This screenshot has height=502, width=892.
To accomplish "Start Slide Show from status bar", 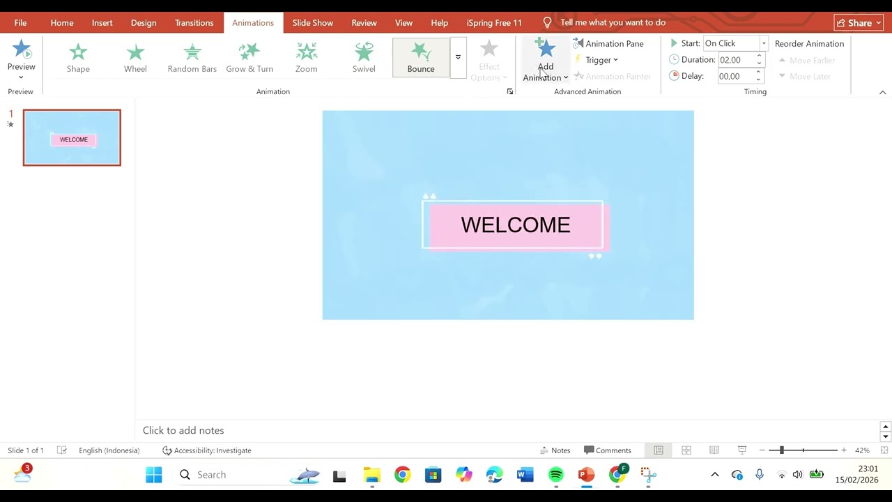I will point(742,450).
